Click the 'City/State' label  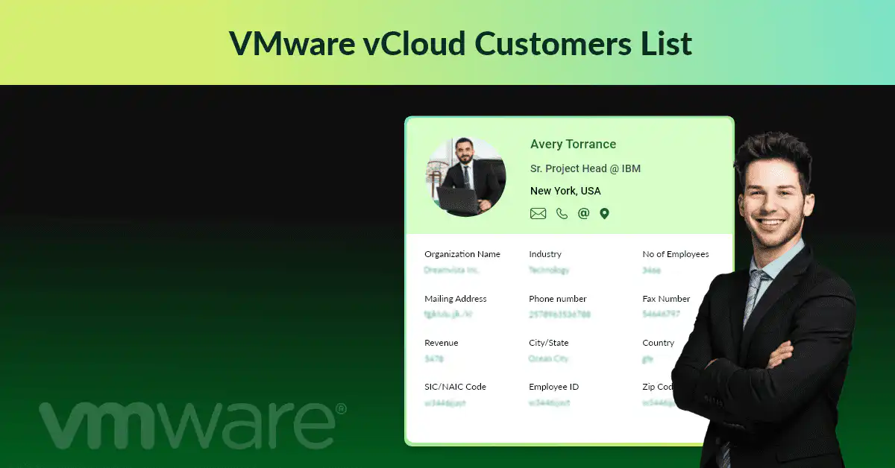[x=549, y=343]
